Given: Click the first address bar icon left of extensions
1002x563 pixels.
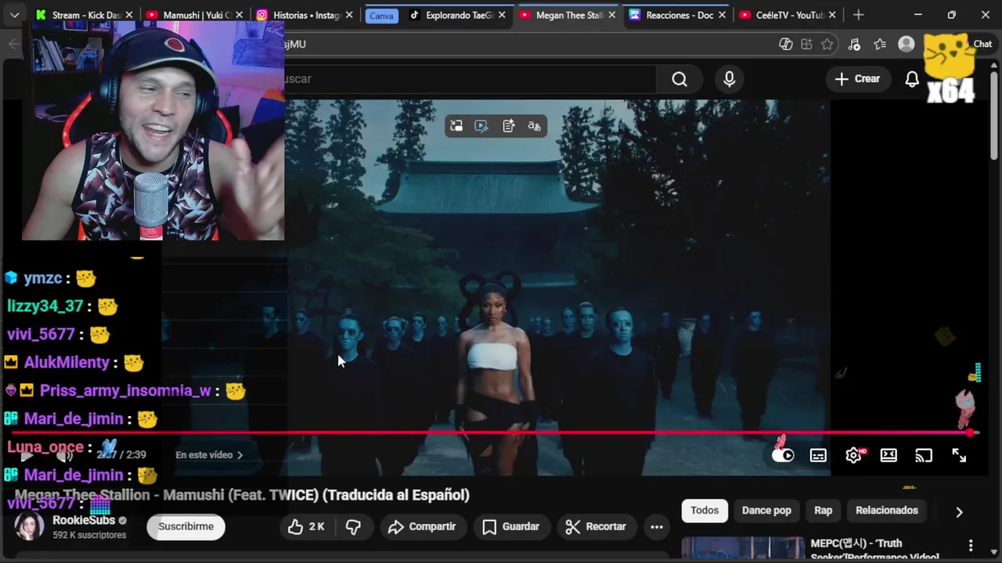Looking at the screenshot, I should (786, 45).
